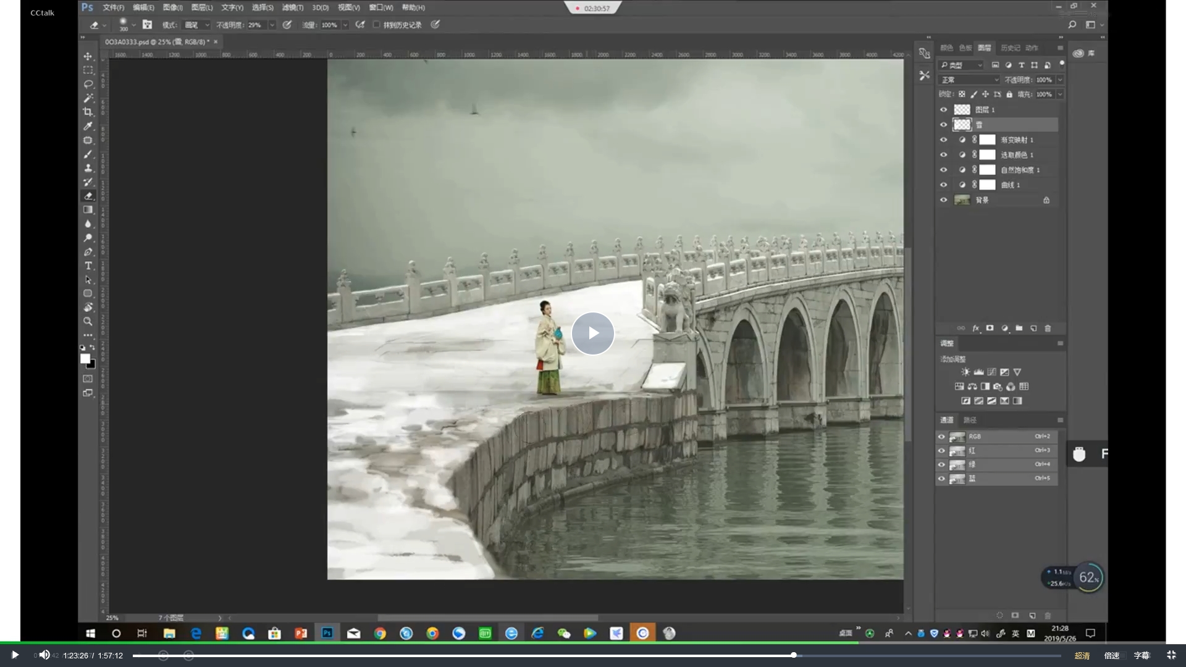Screen dimensions: 1186x667
Task: Click the lock icon on background layer
Action: 1046,200
